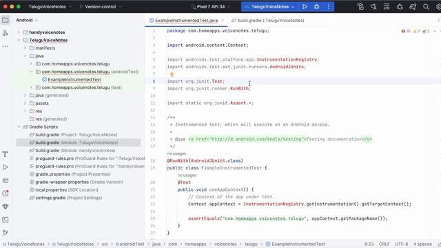Expand the manifests folder
This screenshot has width=441, height=248.
pyautogui.click(x=25, y=48)
